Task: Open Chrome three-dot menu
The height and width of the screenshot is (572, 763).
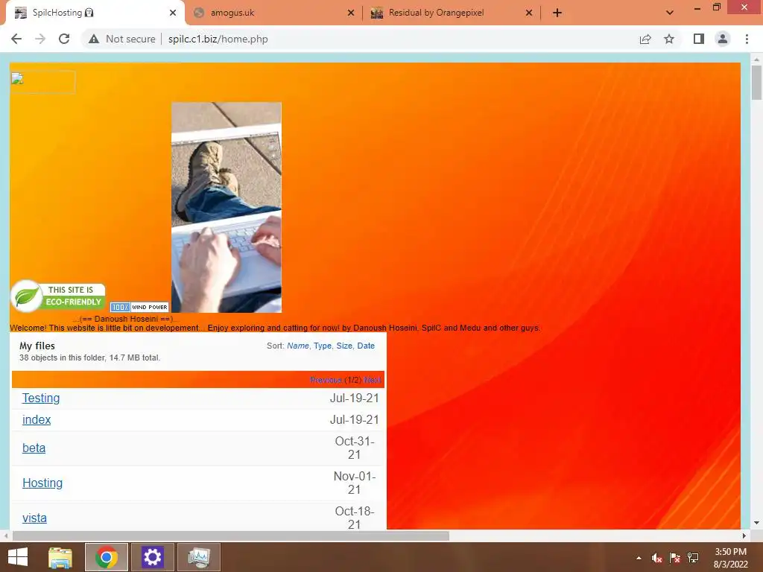Action: pos(747,39)
